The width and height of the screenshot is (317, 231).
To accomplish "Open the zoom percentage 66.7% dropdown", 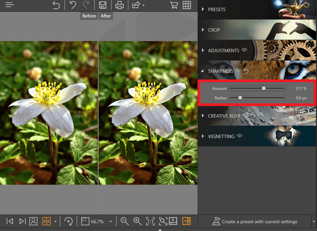I will coord(110,222).
